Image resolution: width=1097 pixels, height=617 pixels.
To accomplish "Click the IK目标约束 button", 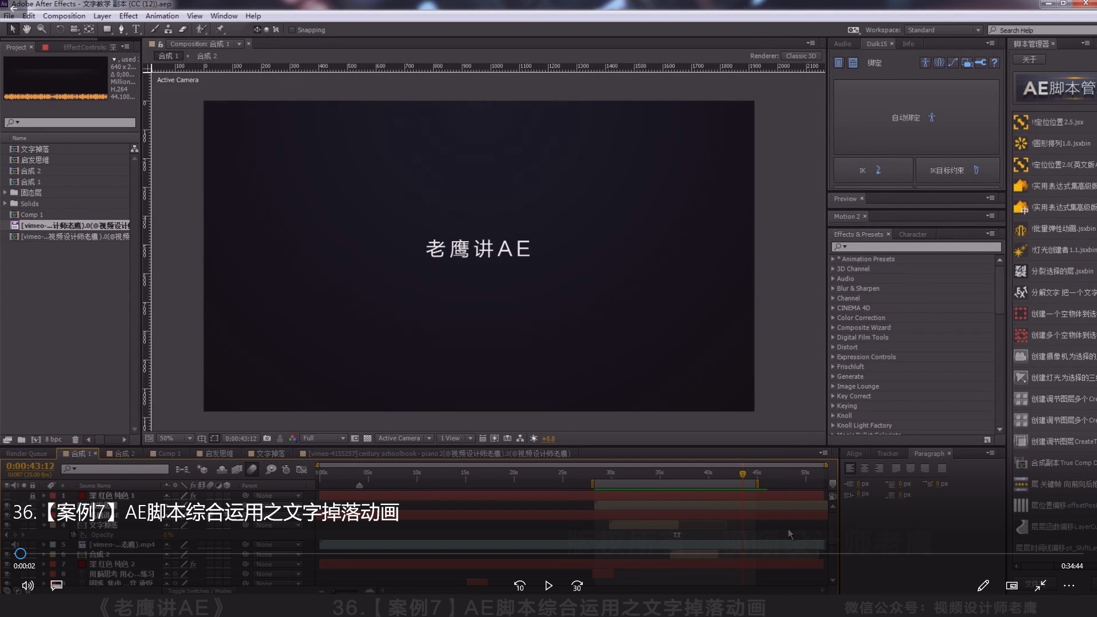I will pos(957,170).
